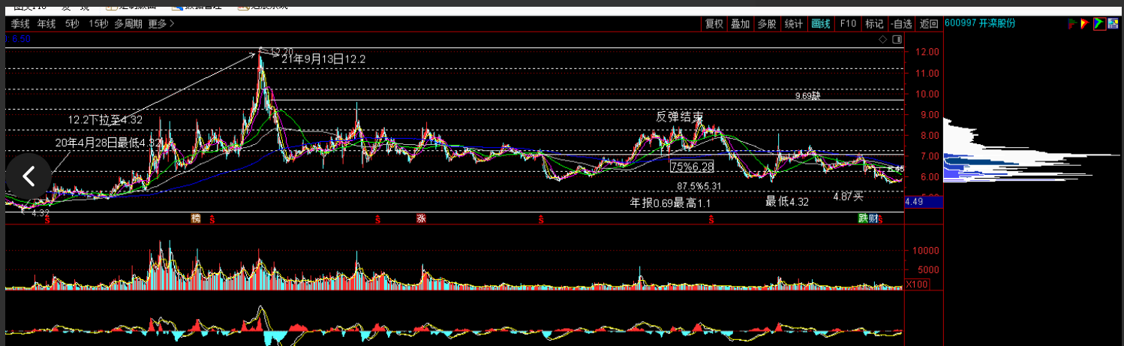
Task: Click the 叠加 overlay button
Action: pos(740,23)
